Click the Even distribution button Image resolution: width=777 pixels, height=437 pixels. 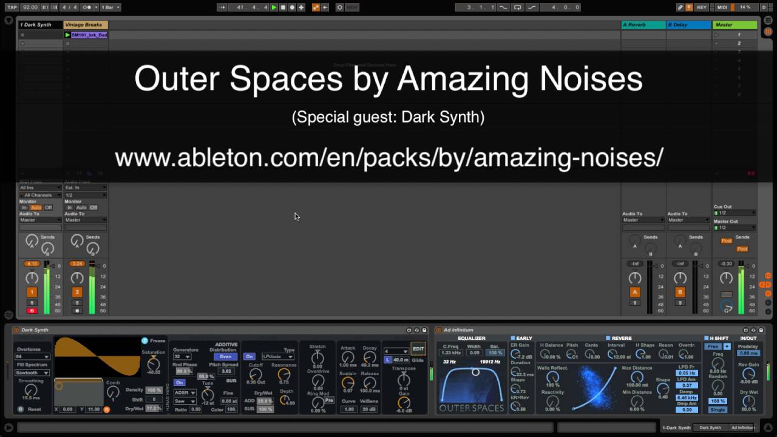(x=225, y=356)
